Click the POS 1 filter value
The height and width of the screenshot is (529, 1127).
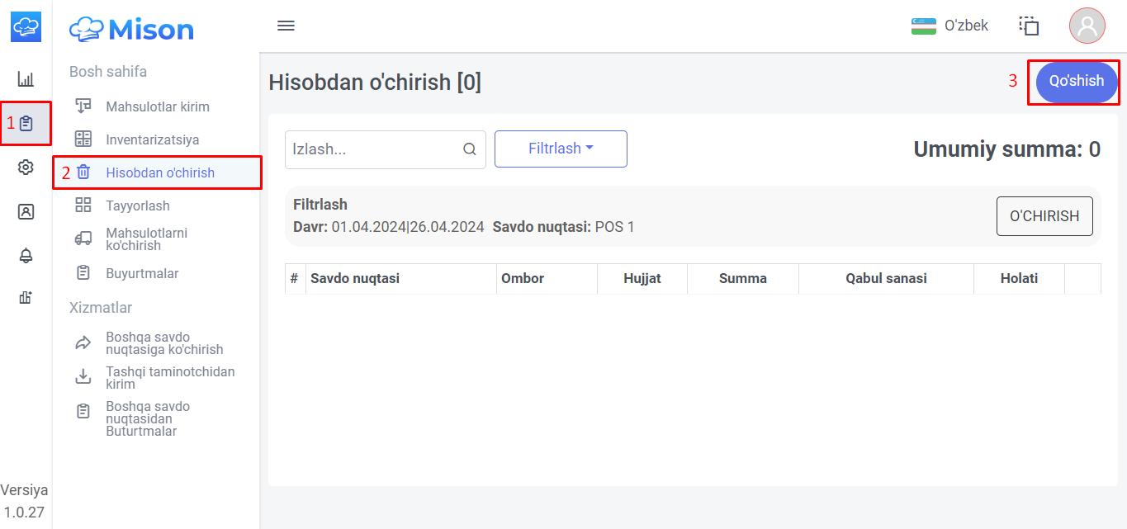click(615, 227)
